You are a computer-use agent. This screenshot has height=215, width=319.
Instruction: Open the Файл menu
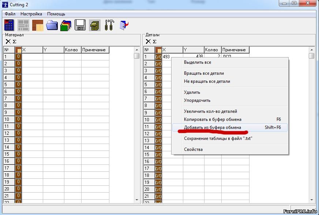pos(10,14)
